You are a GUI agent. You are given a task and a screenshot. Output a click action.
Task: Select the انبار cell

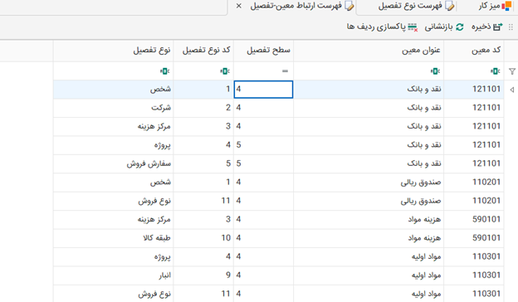[x=113, y=275]
